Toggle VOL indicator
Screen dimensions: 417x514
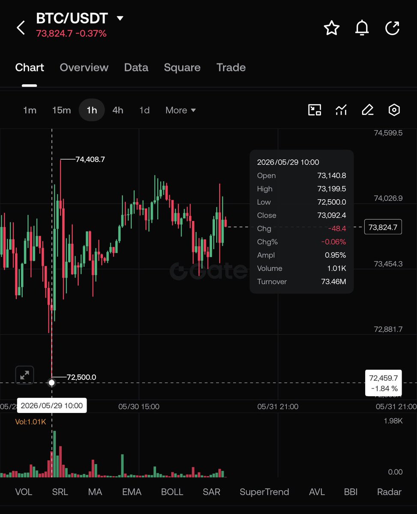[x=24, y=492]
